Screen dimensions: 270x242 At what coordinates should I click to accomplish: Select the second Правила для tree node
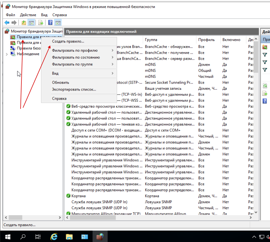point(29,43)
